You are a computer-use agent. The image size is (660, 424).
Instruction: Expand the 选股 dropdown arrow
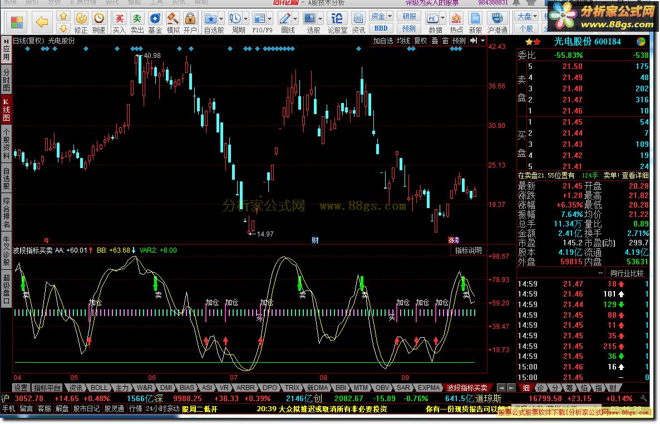click(321, 18)
